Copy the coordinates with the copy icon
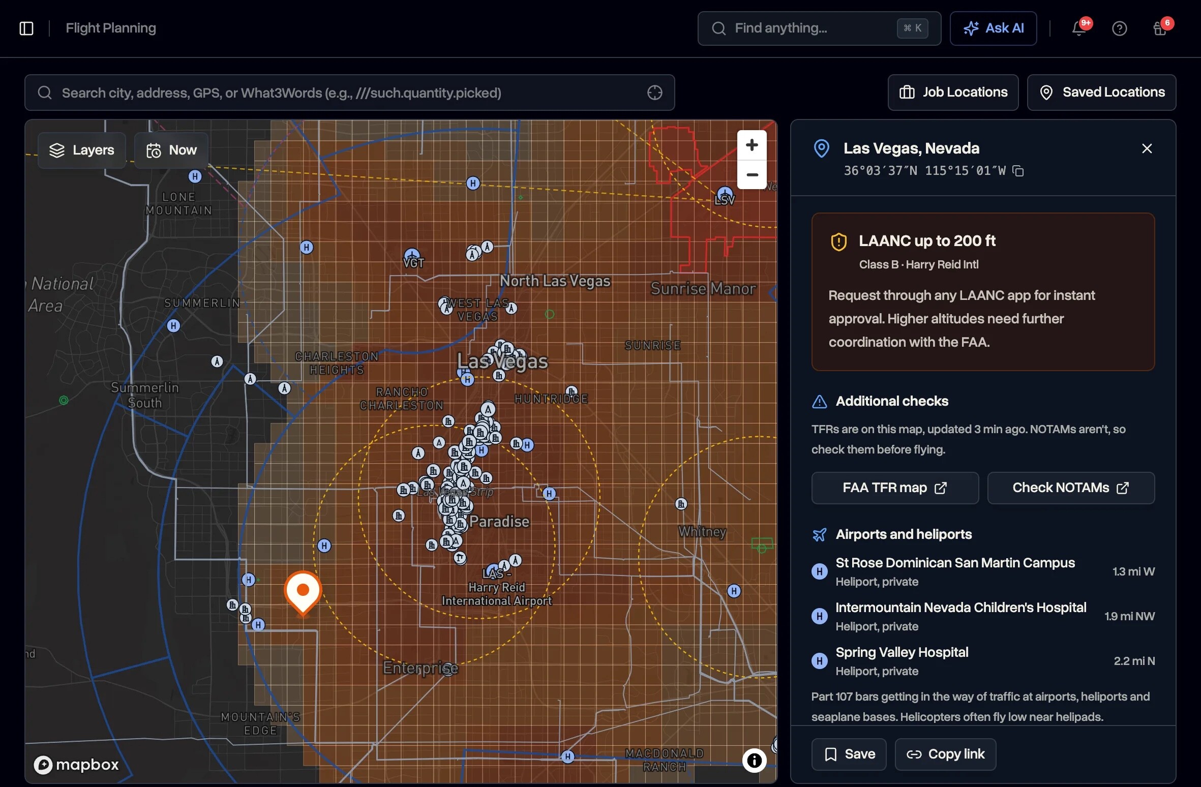1201x787 pixels. pos(1018,171)
